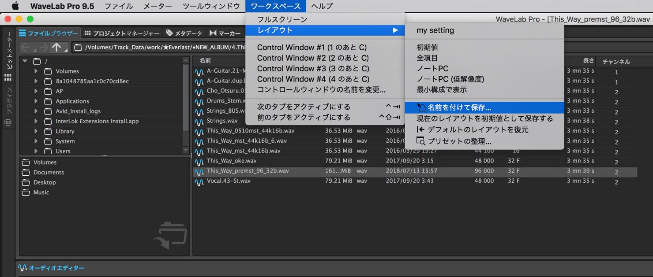Expand the System folder
653x277 pixels.
point(36,141)
